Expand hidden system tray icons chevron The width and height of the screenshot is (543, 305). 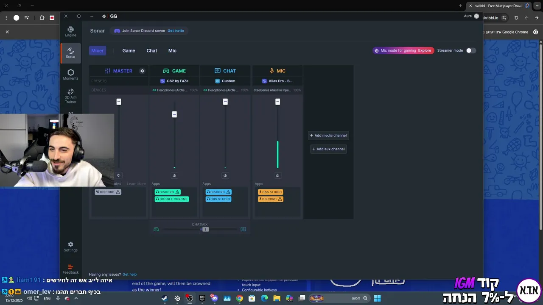76,298
